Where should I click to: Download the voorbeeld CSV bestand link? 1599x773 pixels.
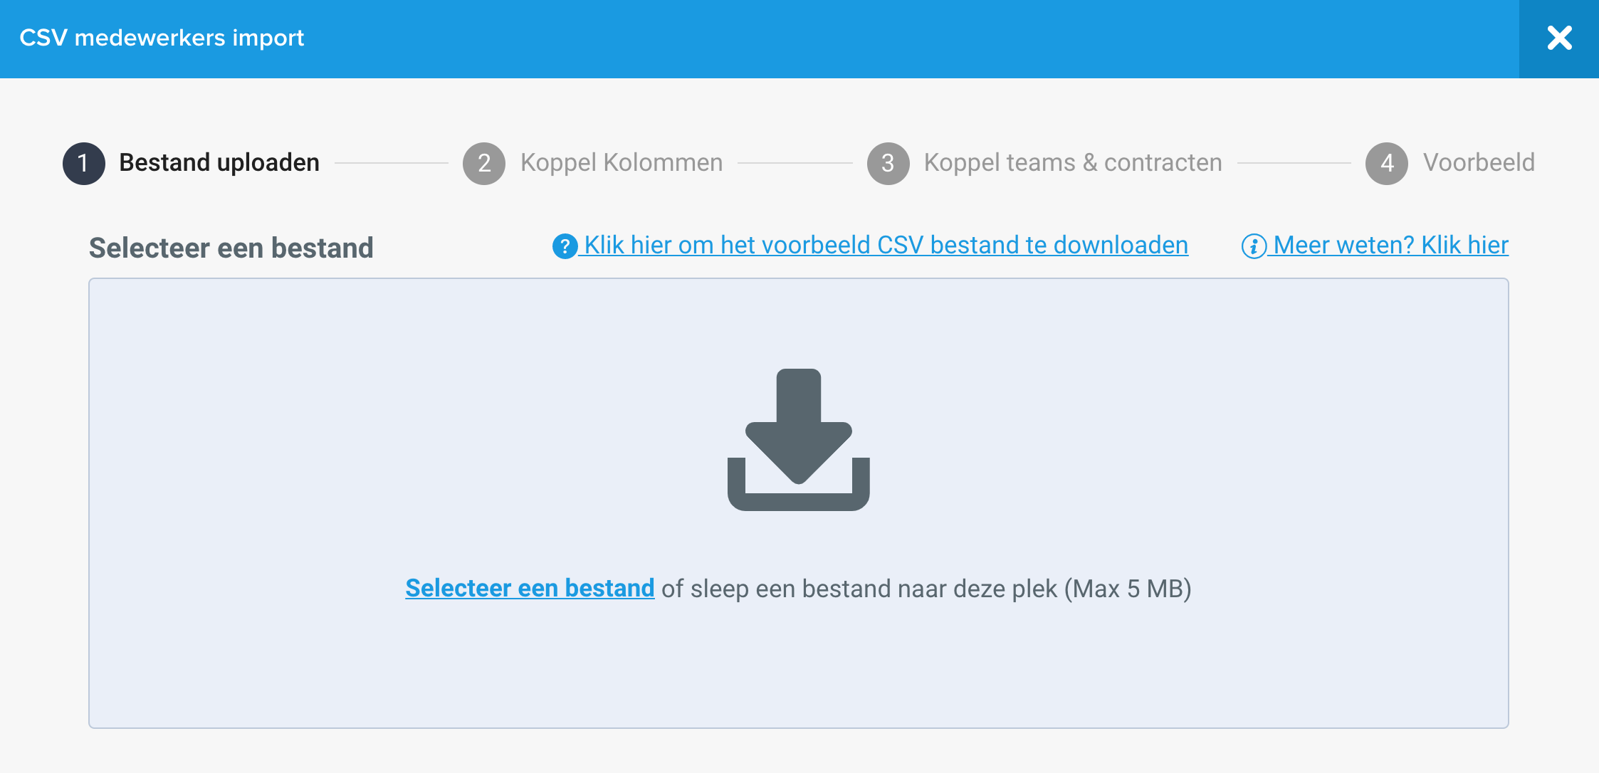click(886, 246)
